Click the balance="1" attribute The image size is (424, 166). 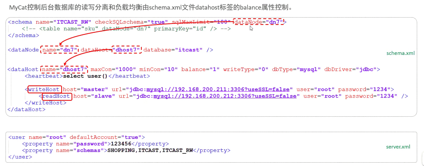pos(200,69)
